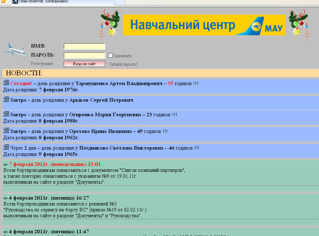Click the left Christmas wreath decoration
Viewport: 319px width, 236px height.
[110, 24]
